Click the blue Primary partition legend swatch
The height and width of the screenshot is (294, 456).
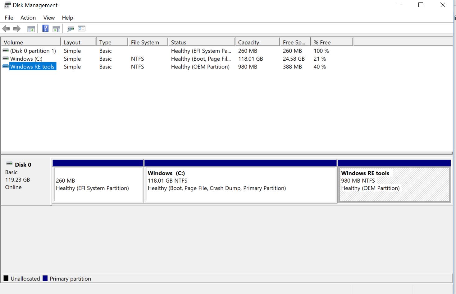pos(45,278)
